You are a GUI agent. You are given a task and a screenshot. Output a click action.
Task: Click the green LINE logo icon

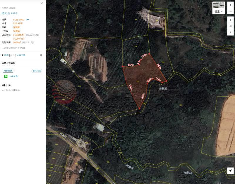6,76
